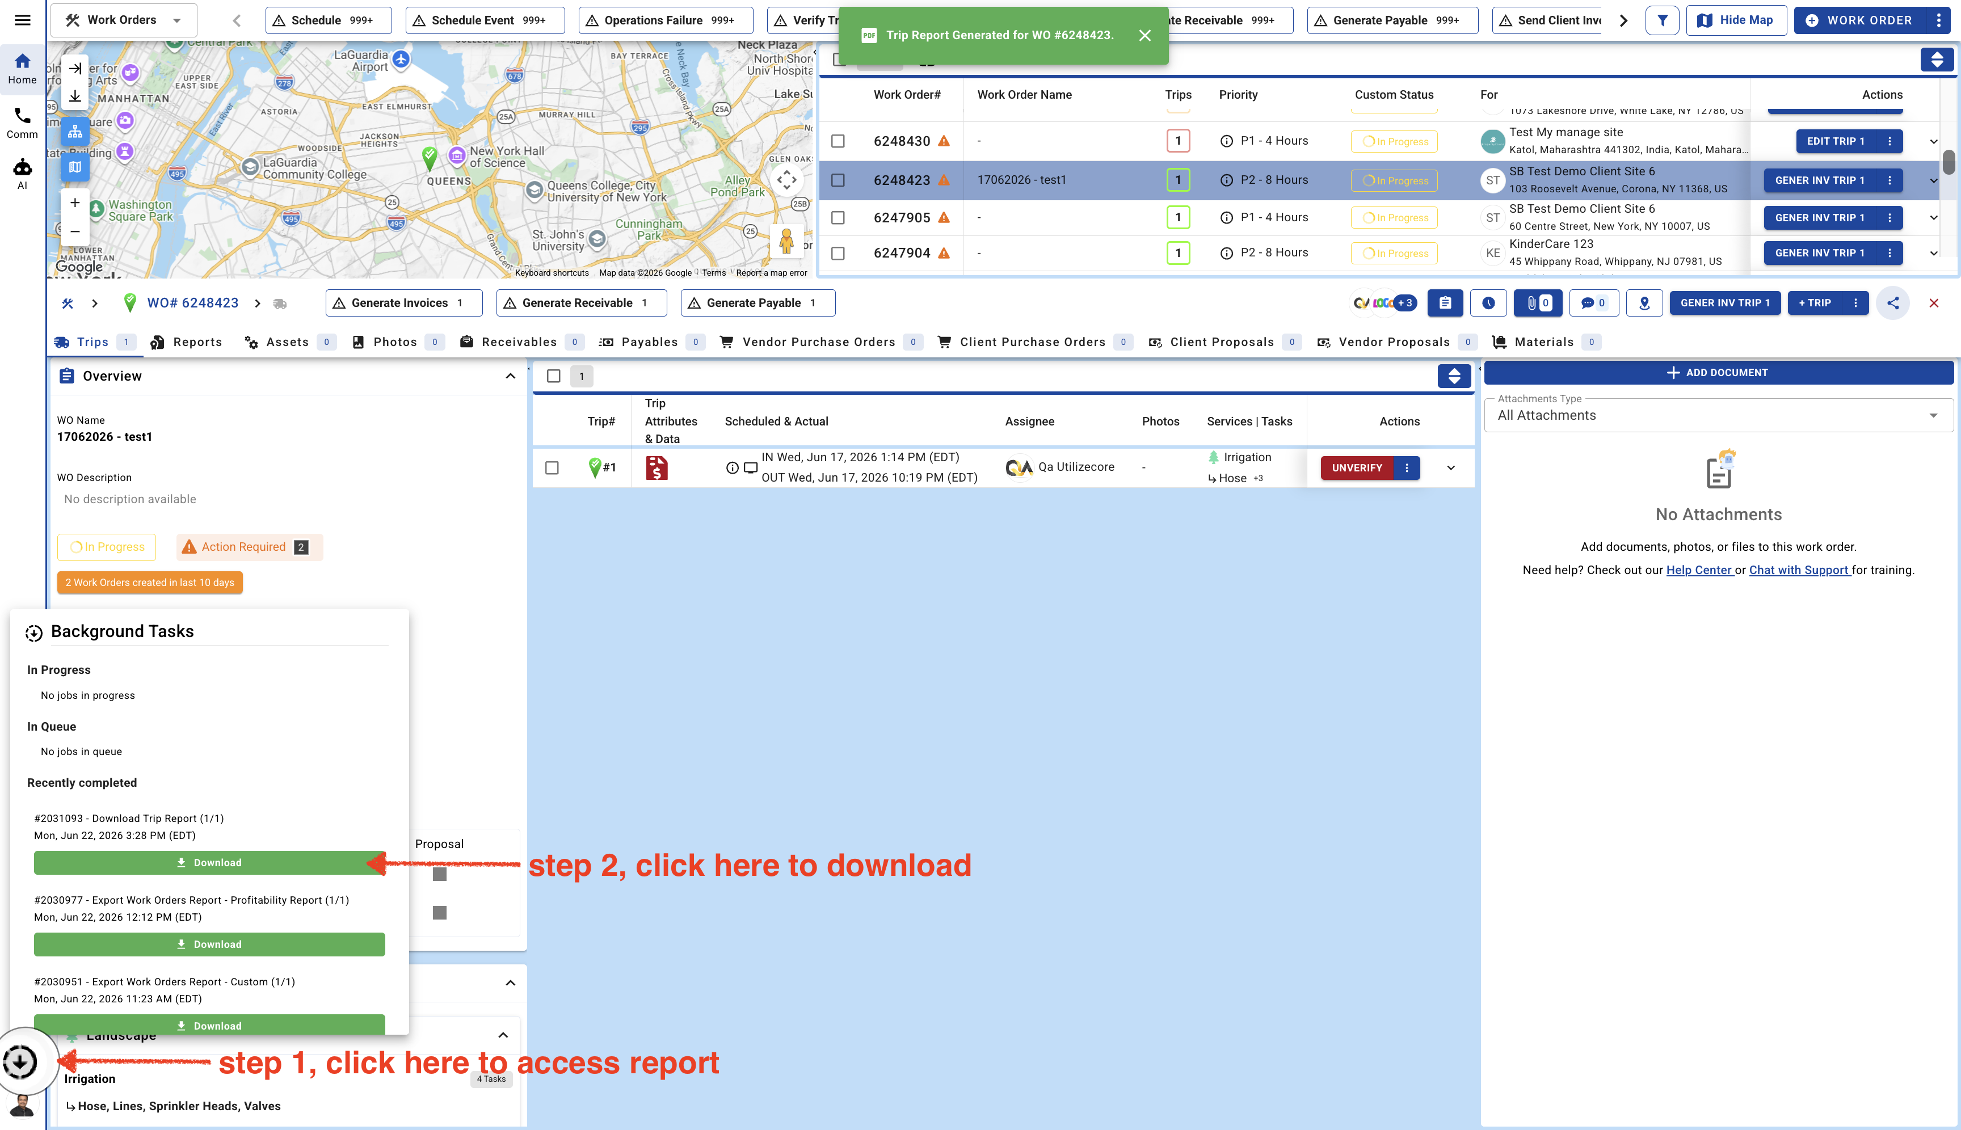Go to Home in the sidebar
Image resolution: width=1961 pixels, height=1130 pixels.
point(23,68)
